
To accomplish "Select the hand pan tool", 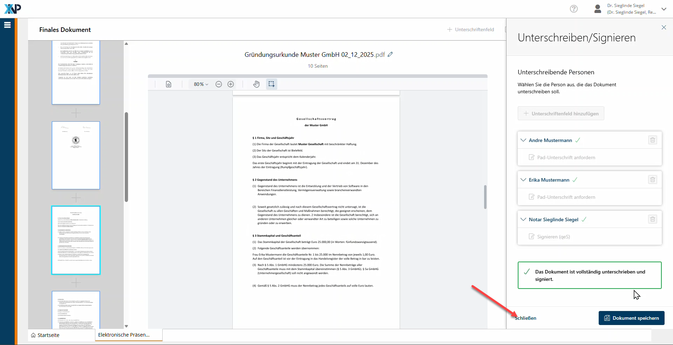I will (x=257, y=84).
